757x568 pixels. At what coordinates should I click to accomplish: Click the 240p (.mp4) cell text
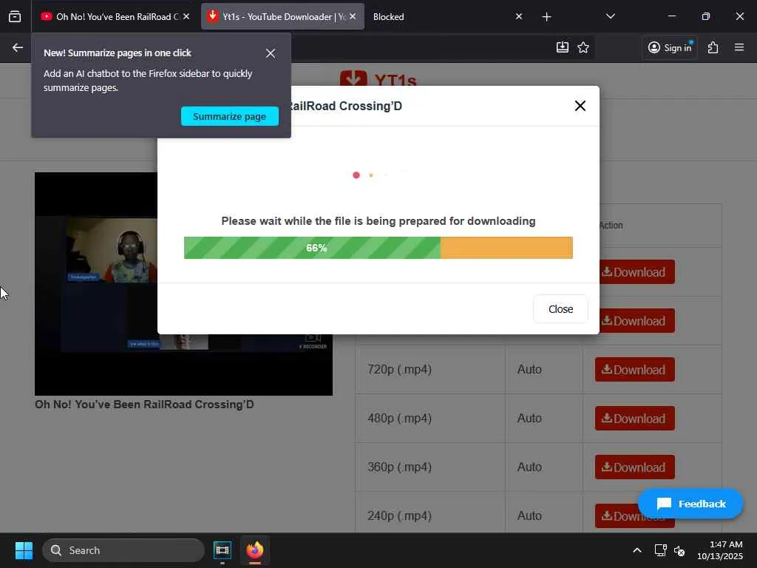(x=399, y=515)
